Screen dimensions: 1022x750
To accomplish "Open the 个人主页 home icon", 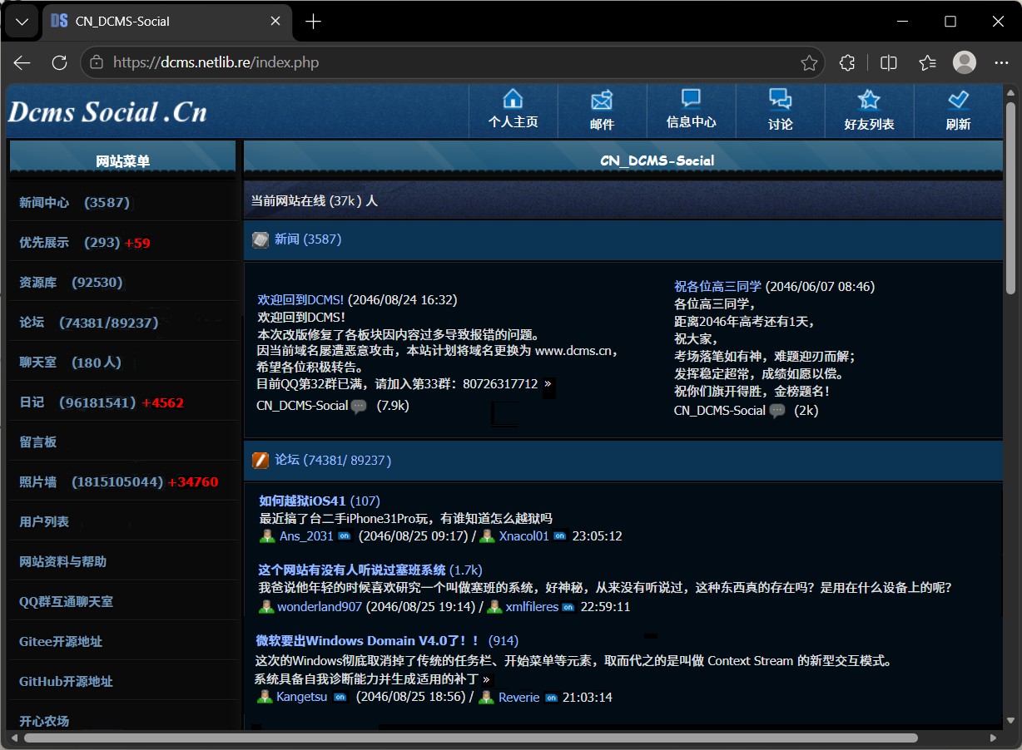I will pyautogui.click(x=513, y=99).
